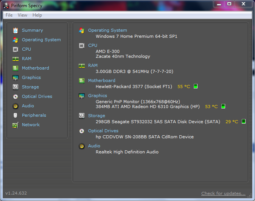Click the 29 °C storage temperature value
Screen dimensions: 255x201
point(232,122)
